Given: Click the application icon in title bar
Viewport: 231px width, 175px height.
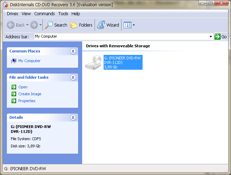Looking at the screenshot, I should [6, 4].
